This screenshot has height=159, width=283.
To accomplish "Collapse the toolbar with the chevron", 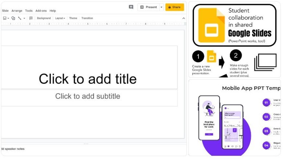I will click(x=184, y=18).
